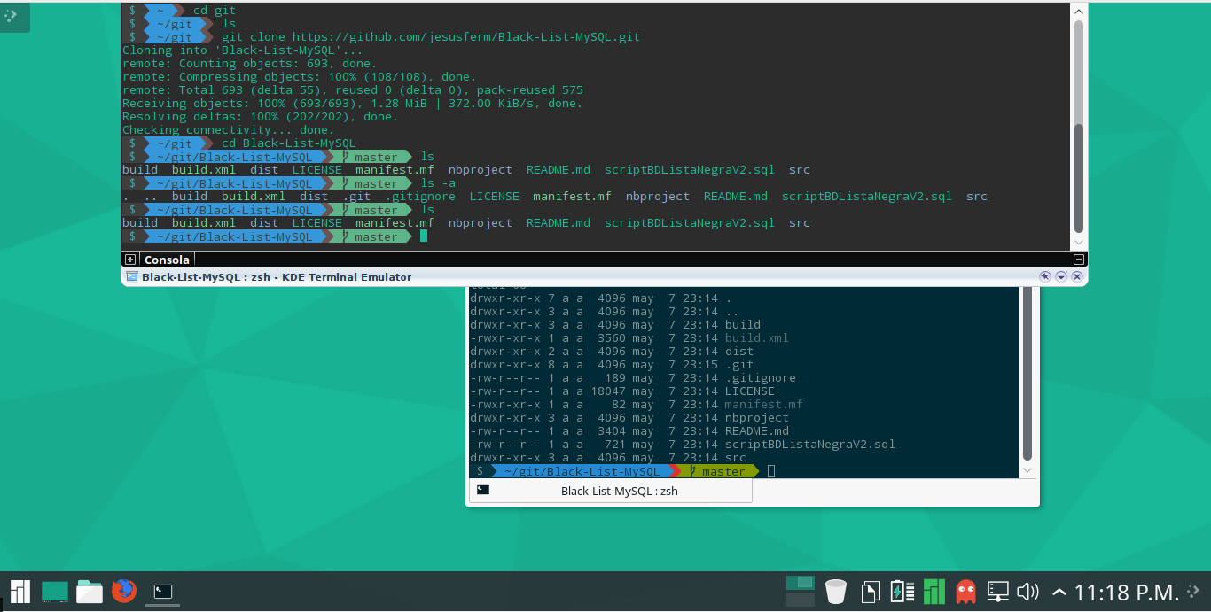The image size is (1211, 612).
Task: Click the top terminal's scrollbar up arrow
Action: point(1079,11)
